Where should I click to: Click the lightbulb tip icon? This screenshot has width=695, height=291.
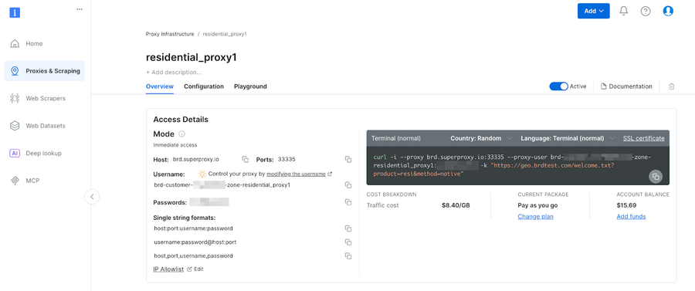click(x=202, y=174)
